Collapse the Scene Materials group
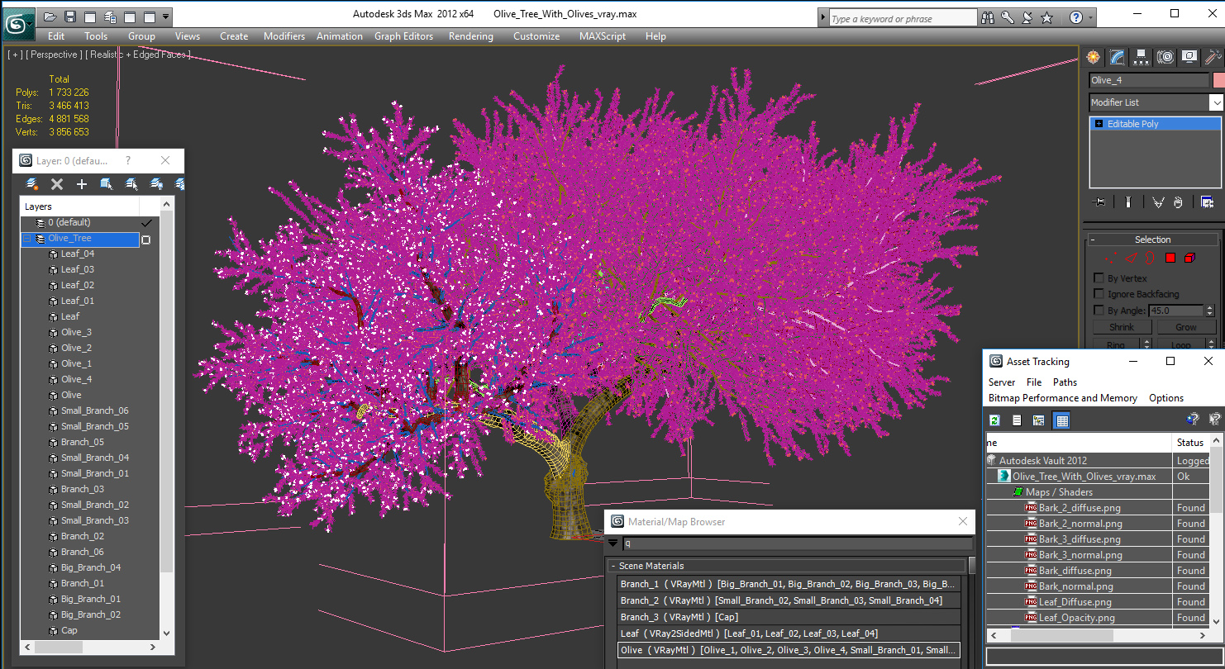Image resolution: width=1225 pixels, height=669 pixels. tap(613, 566)
